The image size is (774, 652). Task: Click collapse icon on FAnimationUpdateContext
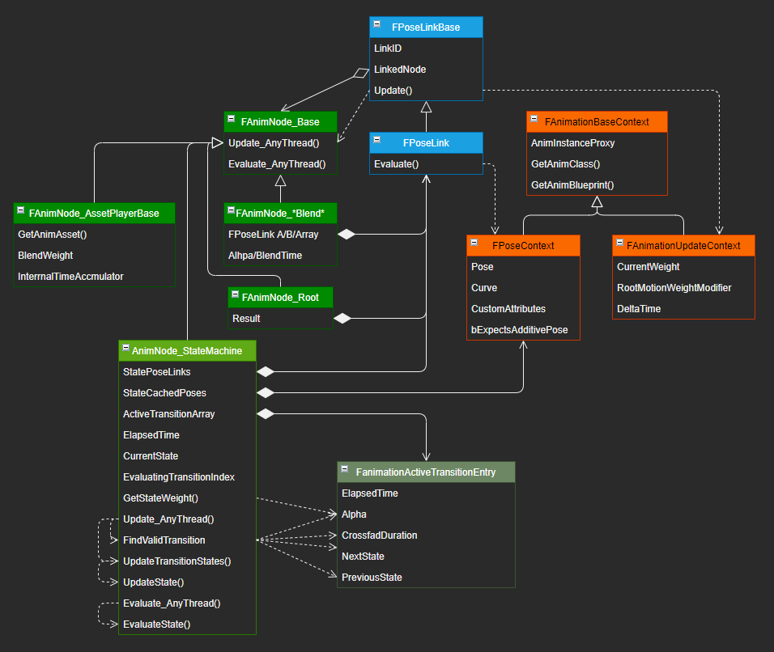(620, 244)
